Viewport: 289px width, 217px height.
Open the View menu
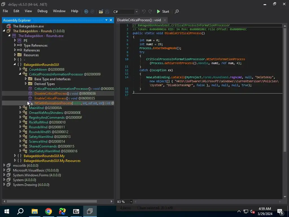[28, 11]
